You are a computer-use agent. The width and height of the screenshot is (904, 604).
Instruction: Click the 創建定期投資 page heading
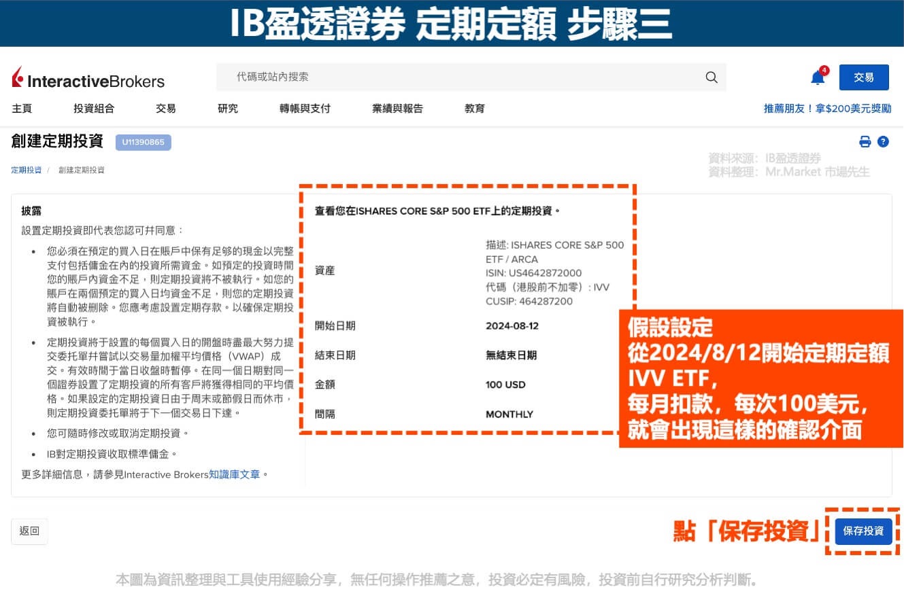coord(57,141)
